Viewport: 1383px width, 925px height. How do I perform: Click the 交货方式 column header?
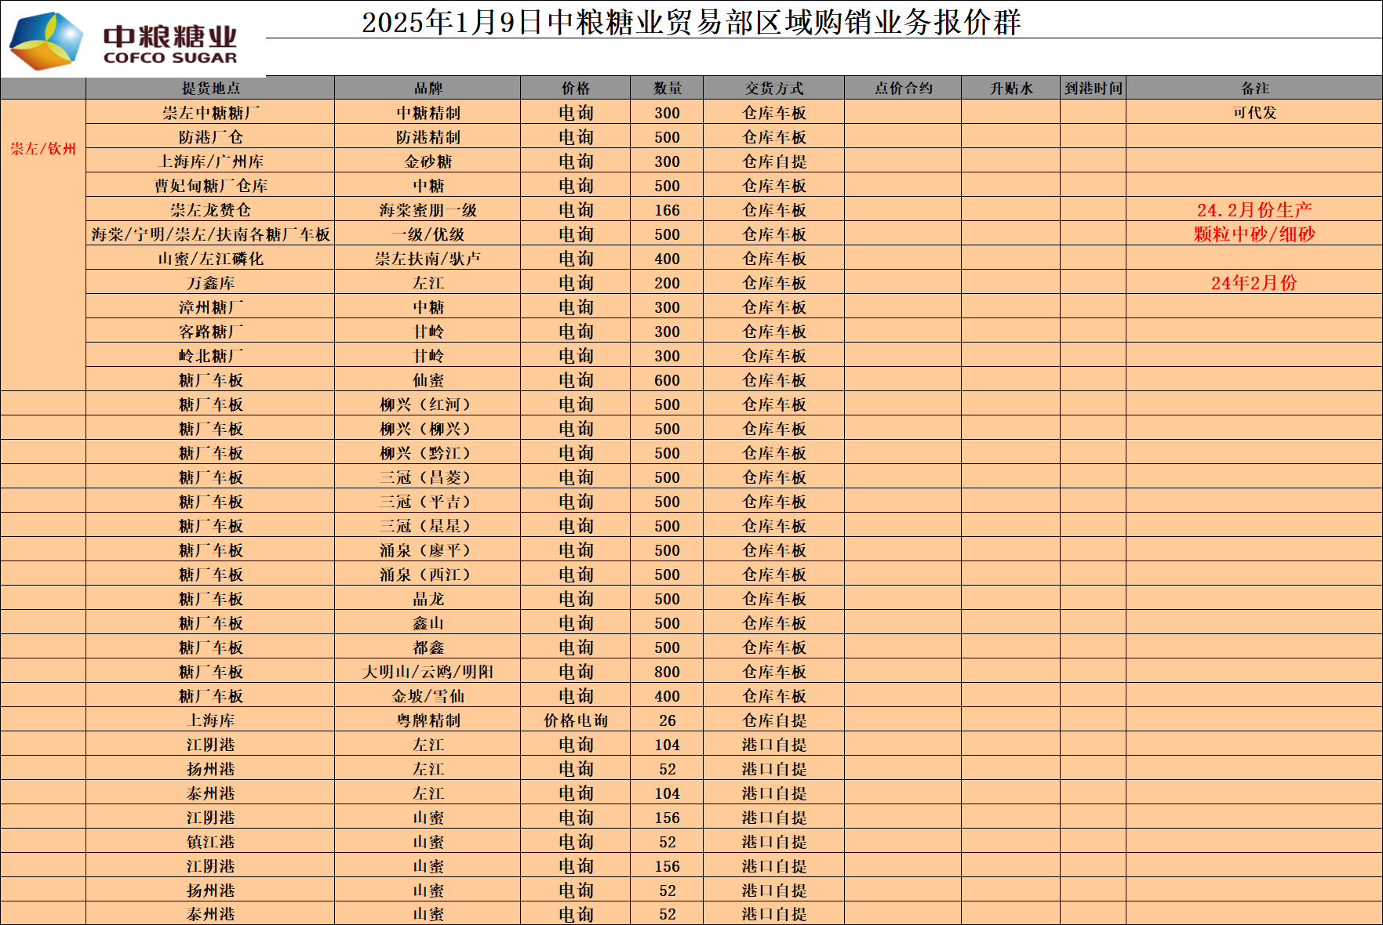(773, 89)
